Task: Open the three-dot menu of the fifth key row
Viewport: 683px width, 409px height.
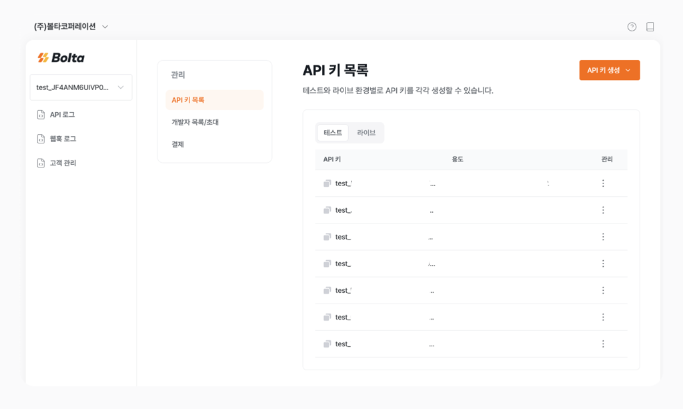Action: [x=603, y=290]
